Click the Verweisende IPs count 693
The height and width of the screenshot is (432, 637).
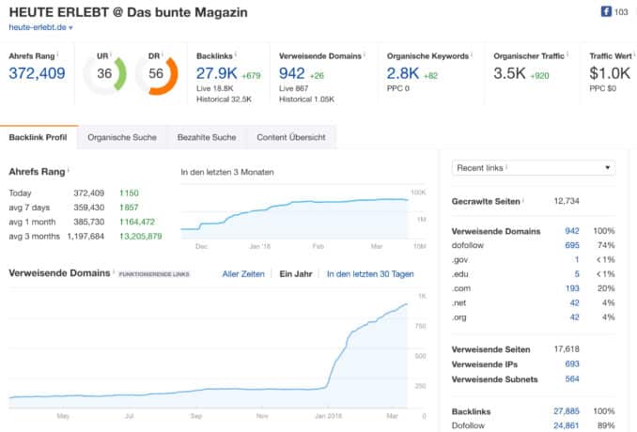click(x=571, y=364)
